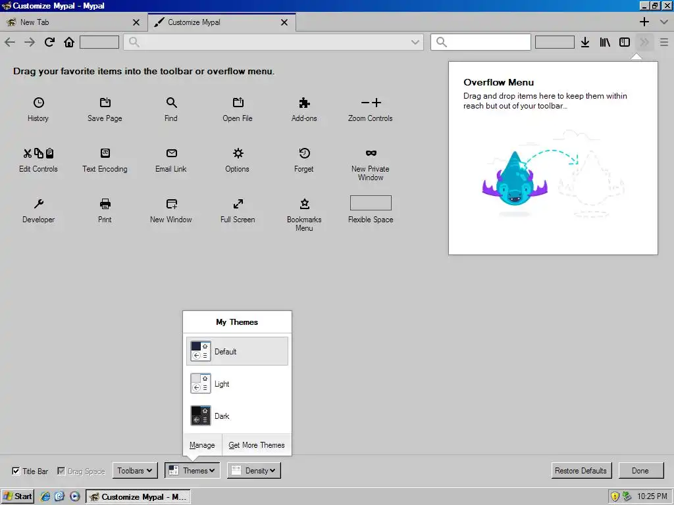Click Manage in themes panel

[202, 445]
